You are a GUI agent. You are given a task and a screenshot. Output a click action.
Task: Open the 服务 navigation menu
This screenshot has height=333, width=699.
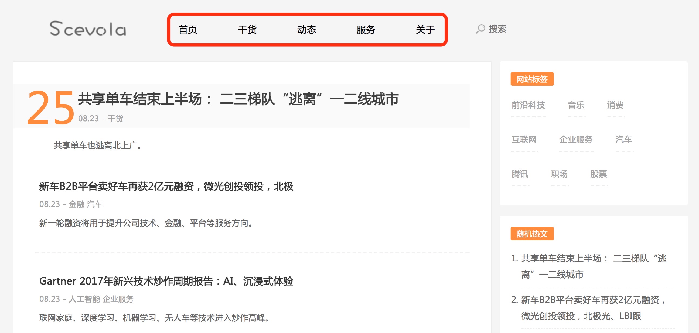coord(366,30)
